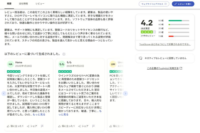The image size is (200, 133).
Task: Click thumbs-up on UM's review card
Action: click(111, 126)
